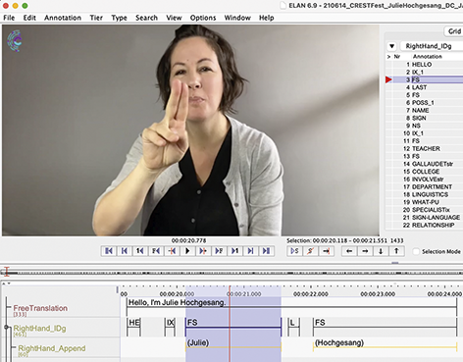Step back one pixel
Screen dimensions: 463x362
tap(172, 251)
